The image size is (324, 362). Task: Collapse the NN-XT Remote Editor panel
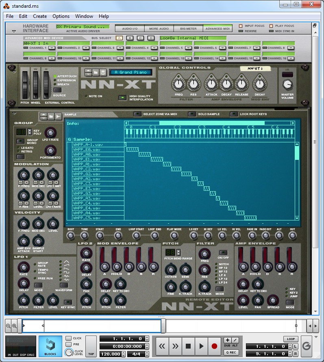(14, 113)
